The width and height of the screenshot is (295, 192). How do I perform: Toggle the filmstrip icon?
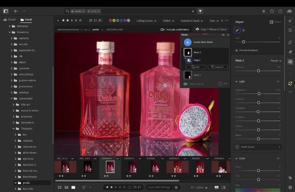[217, 187]
